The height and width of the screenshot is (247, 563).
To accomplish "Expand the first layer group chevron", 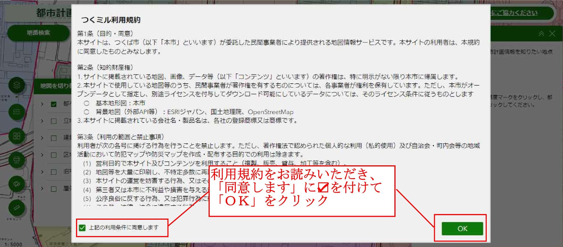I will tap(42, 104).
